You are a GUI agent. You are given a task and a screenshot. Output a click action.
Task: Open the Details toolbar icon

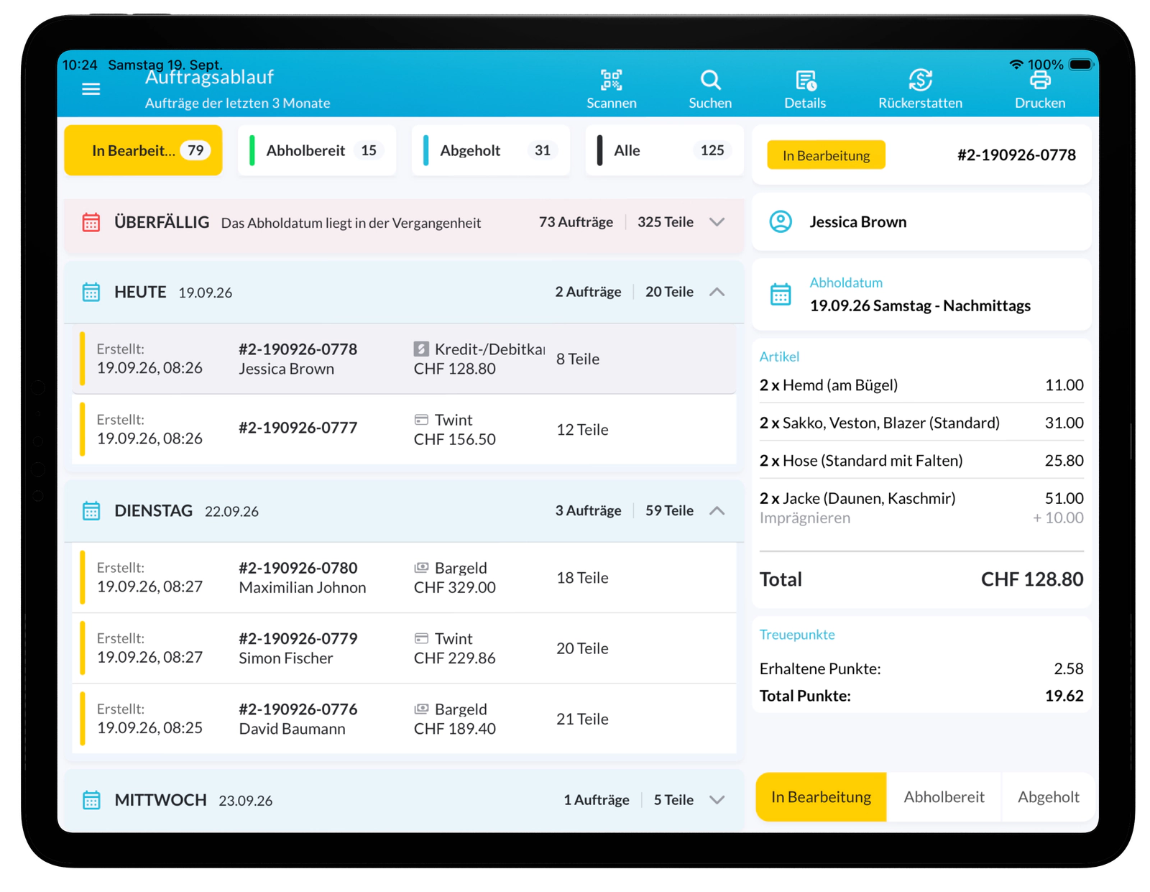click(x=806, y=80)
